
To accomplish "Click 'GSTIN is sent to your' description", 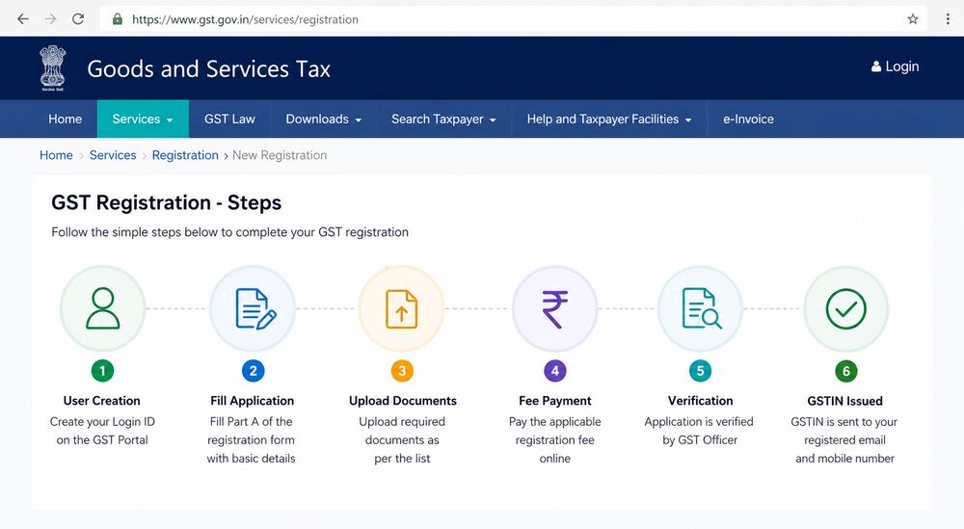I will pos(844,422).
